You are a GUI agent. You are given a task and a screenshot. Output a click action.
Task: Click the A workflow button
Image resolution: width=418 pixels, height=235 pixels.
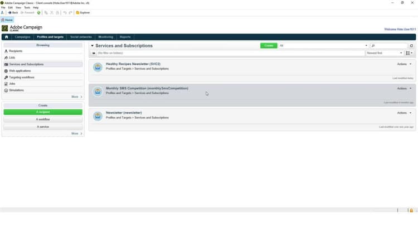43,119
